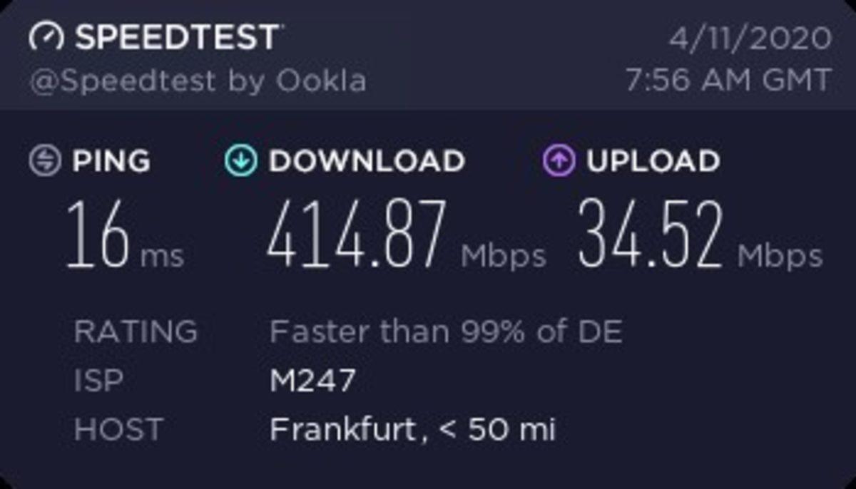The image size is (856, 489).
Task: Click the Speedtest gauge logo icon
Action: [46, 38]
